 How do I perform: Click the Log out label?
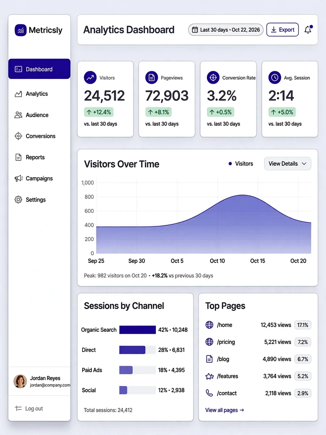[34, 409]
